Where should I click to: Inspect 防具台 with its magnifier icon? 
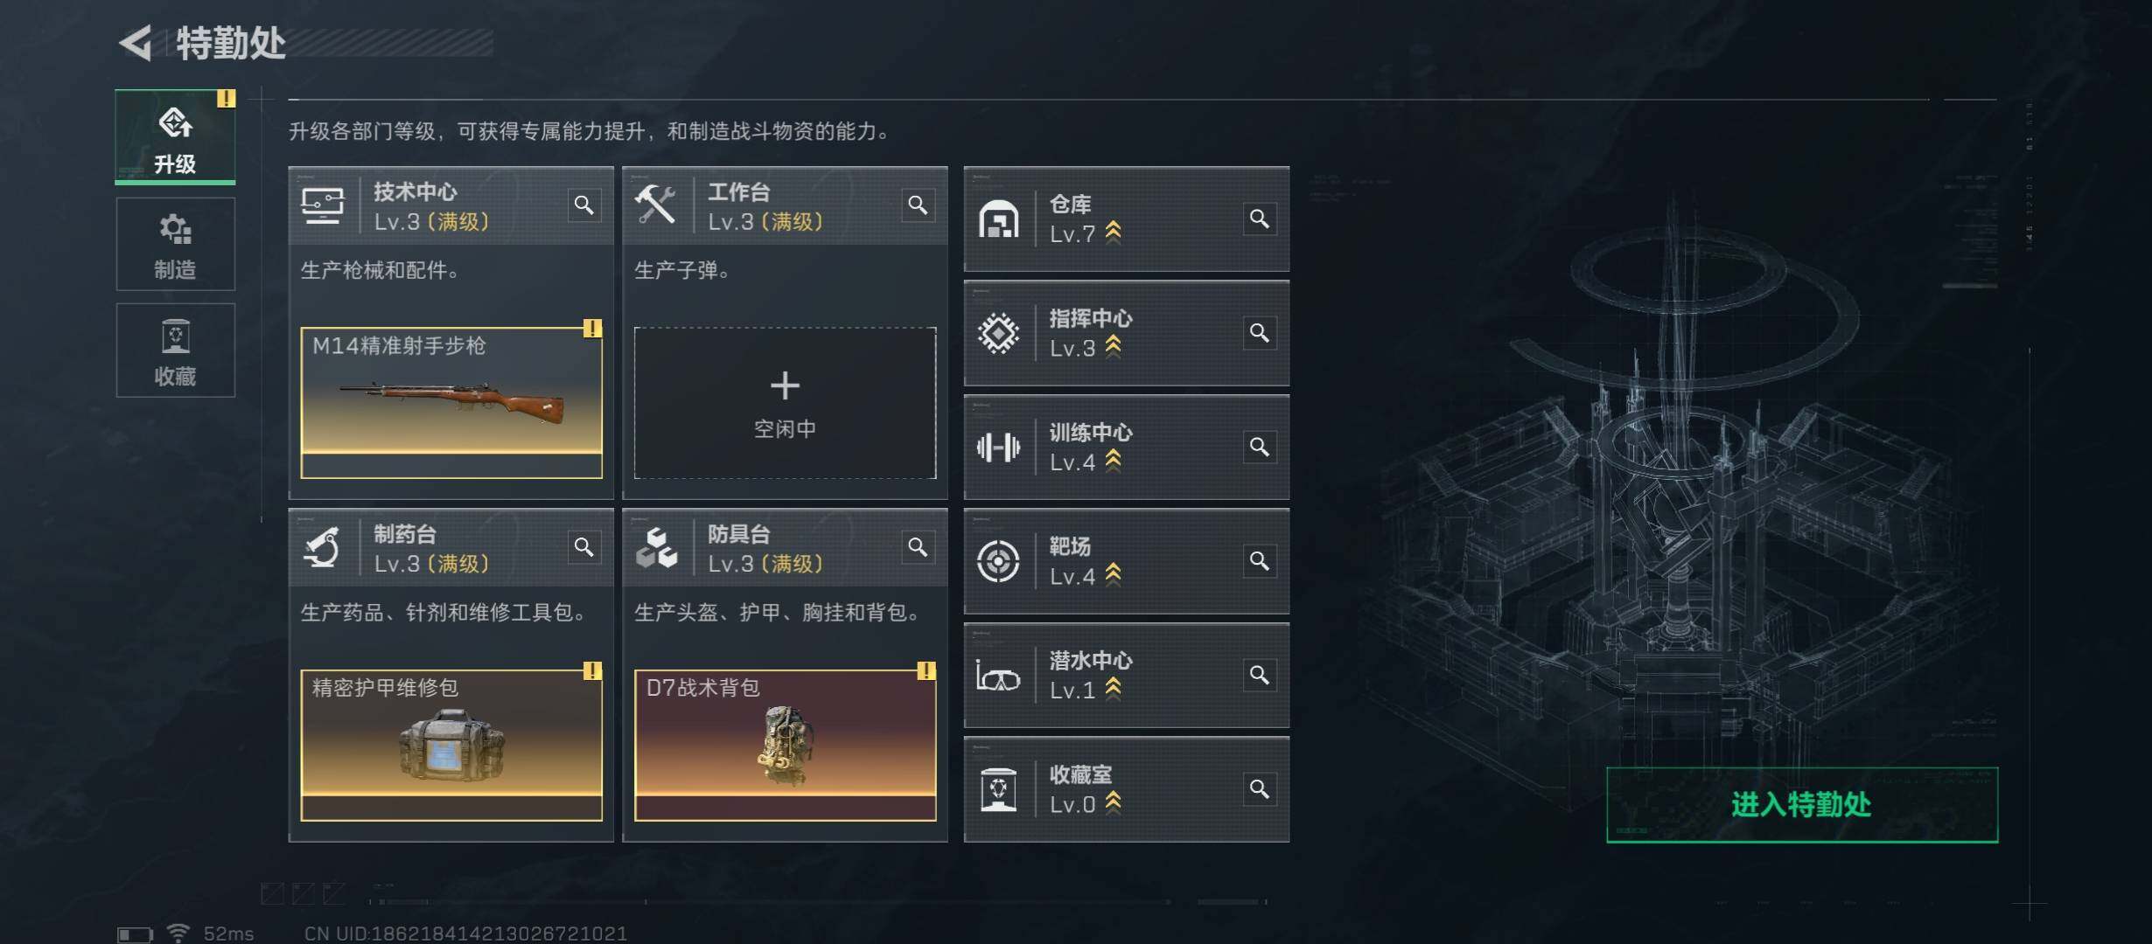pyautogui.click(x=918, y=547)
